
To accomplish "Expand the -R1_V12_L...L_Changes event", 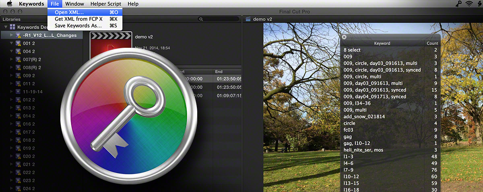I will [11, 35].
